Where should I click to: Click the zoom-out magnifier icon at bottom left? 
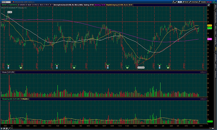[7, 129]
